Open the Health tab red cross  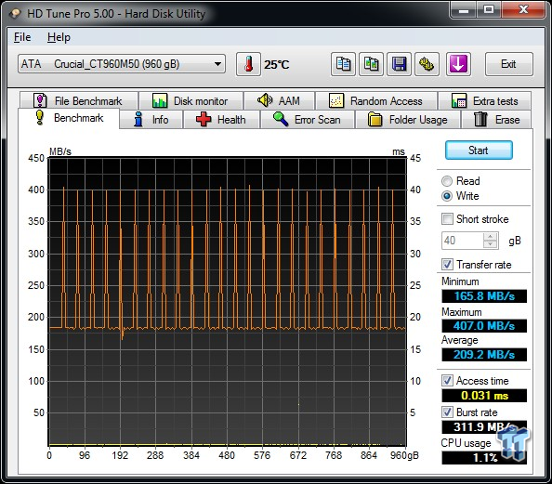pos(221,119)
